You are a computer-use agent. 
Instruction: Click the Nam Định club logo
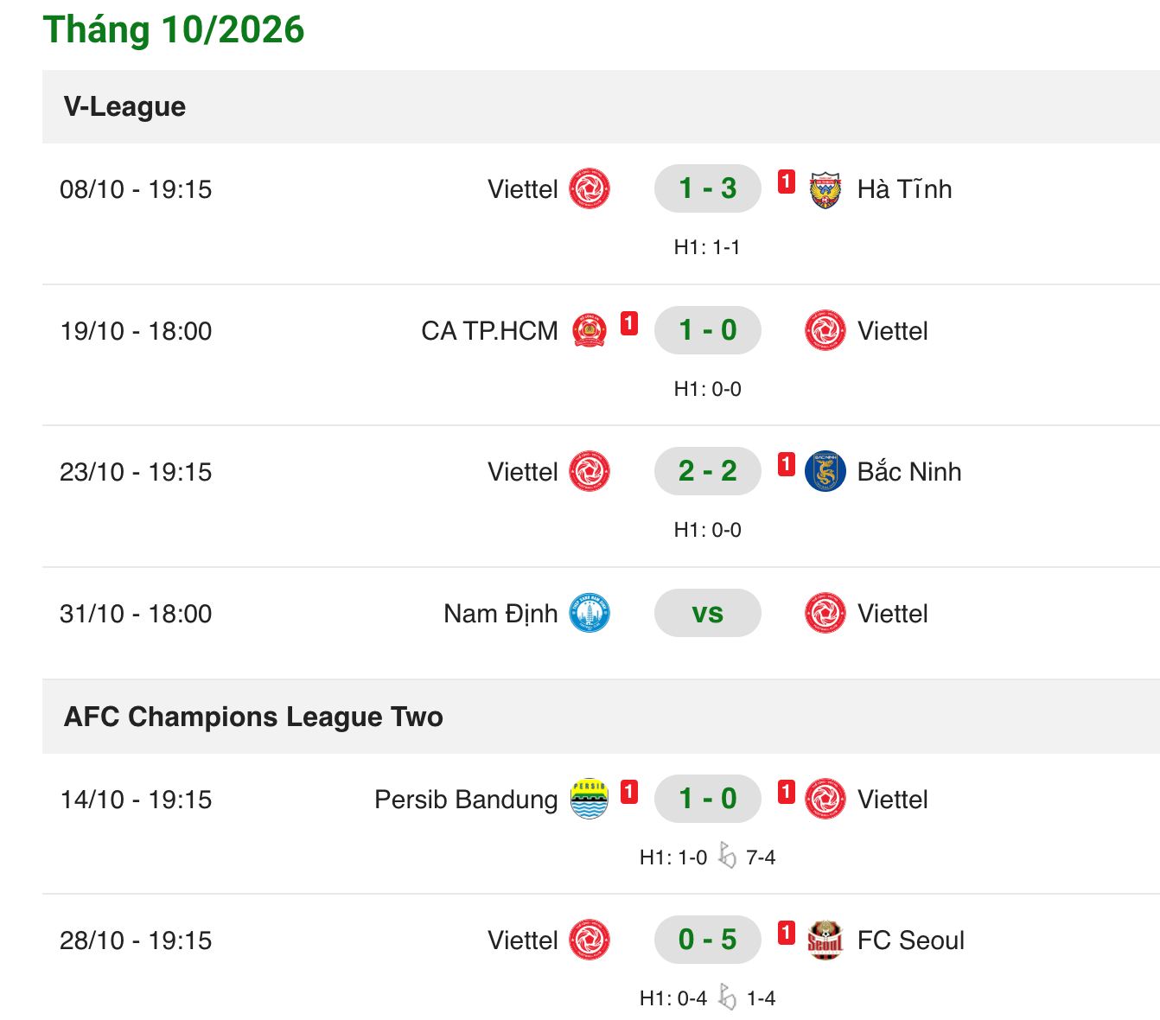(590, 614)
